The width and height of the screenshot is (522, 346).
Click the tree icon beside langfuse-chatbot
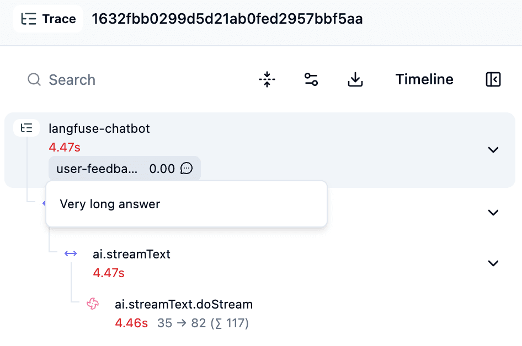coord(26,127)
